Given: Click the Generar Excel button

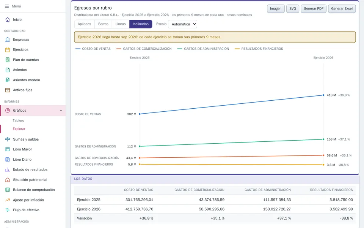Looking at the screenshot, I should (342, 9).
